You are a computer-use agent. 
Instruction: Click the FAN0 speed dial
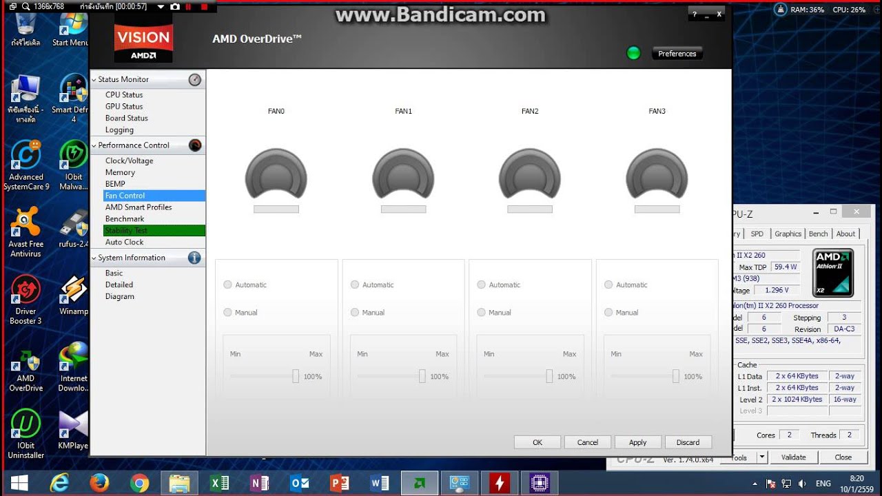pyautogui.click(x=276, y=174)
